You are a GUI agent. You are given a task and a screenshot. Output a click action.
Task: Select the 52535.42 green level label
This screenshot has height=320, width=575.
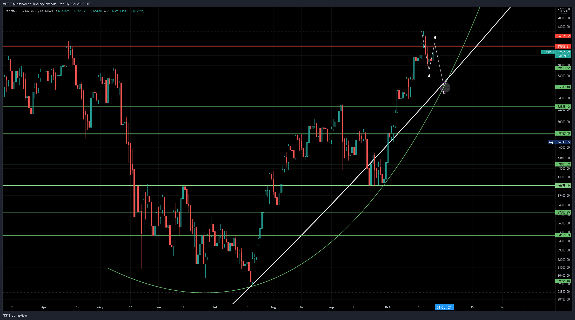click(564, 107)
